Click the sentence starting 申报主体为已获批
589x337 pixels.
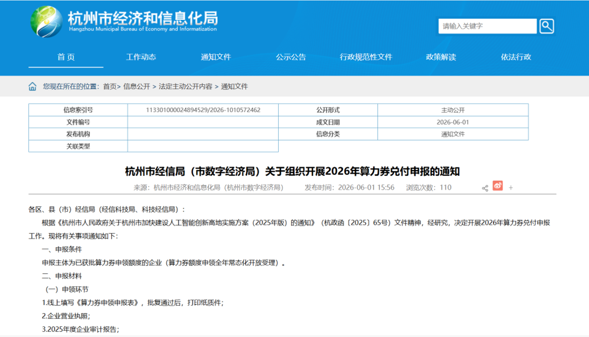click(163, 263)
